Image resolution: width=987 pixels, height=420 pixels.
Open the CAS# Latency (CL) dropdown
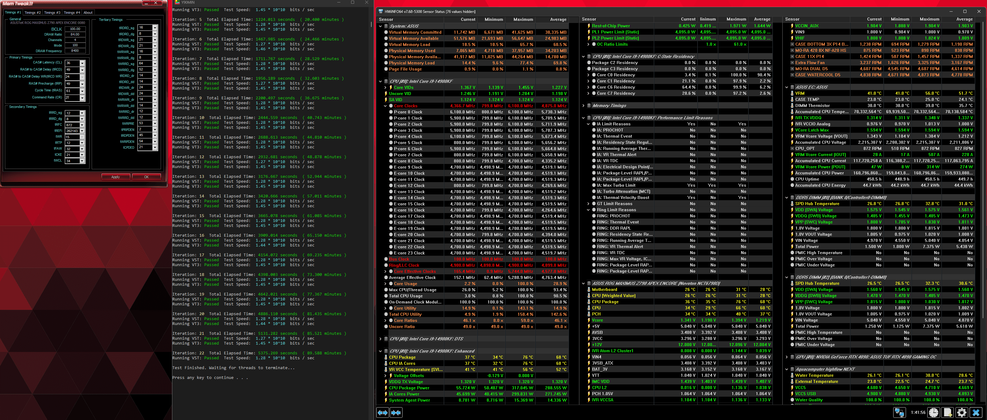coord(82,63)
